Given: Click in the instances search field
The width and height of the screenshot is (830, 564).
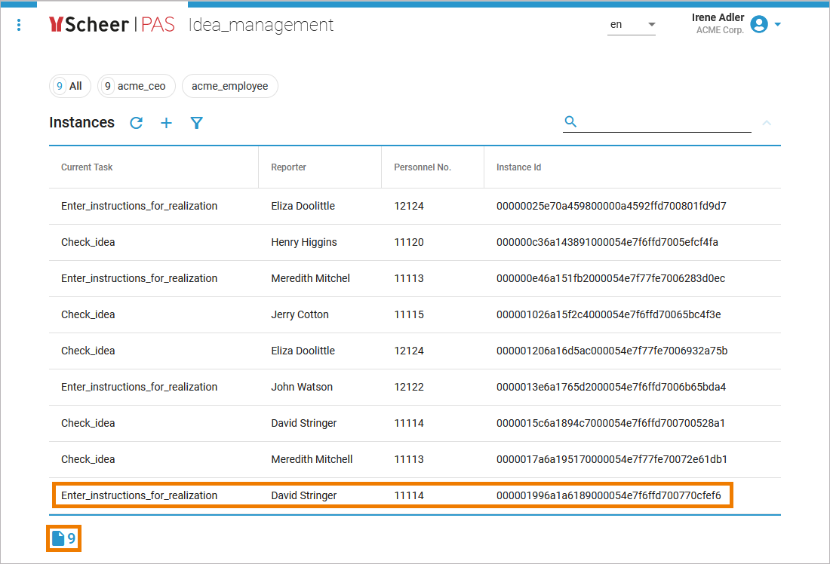Looking at the screenshot, I should pyautogui.click(x=664, y=122).
